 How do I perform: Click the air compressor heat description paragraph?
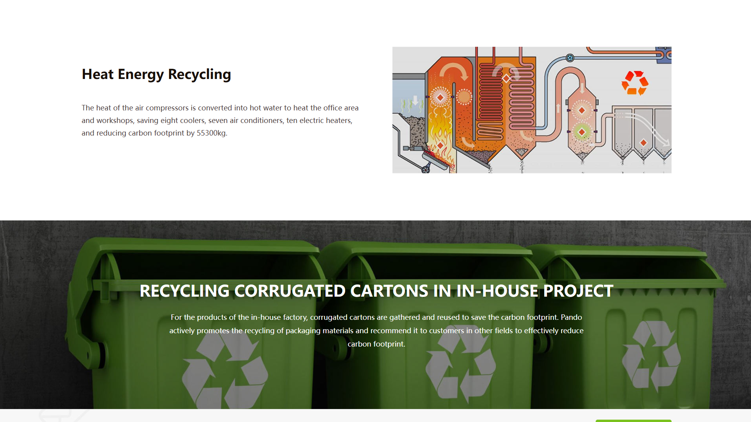point(220,120)
